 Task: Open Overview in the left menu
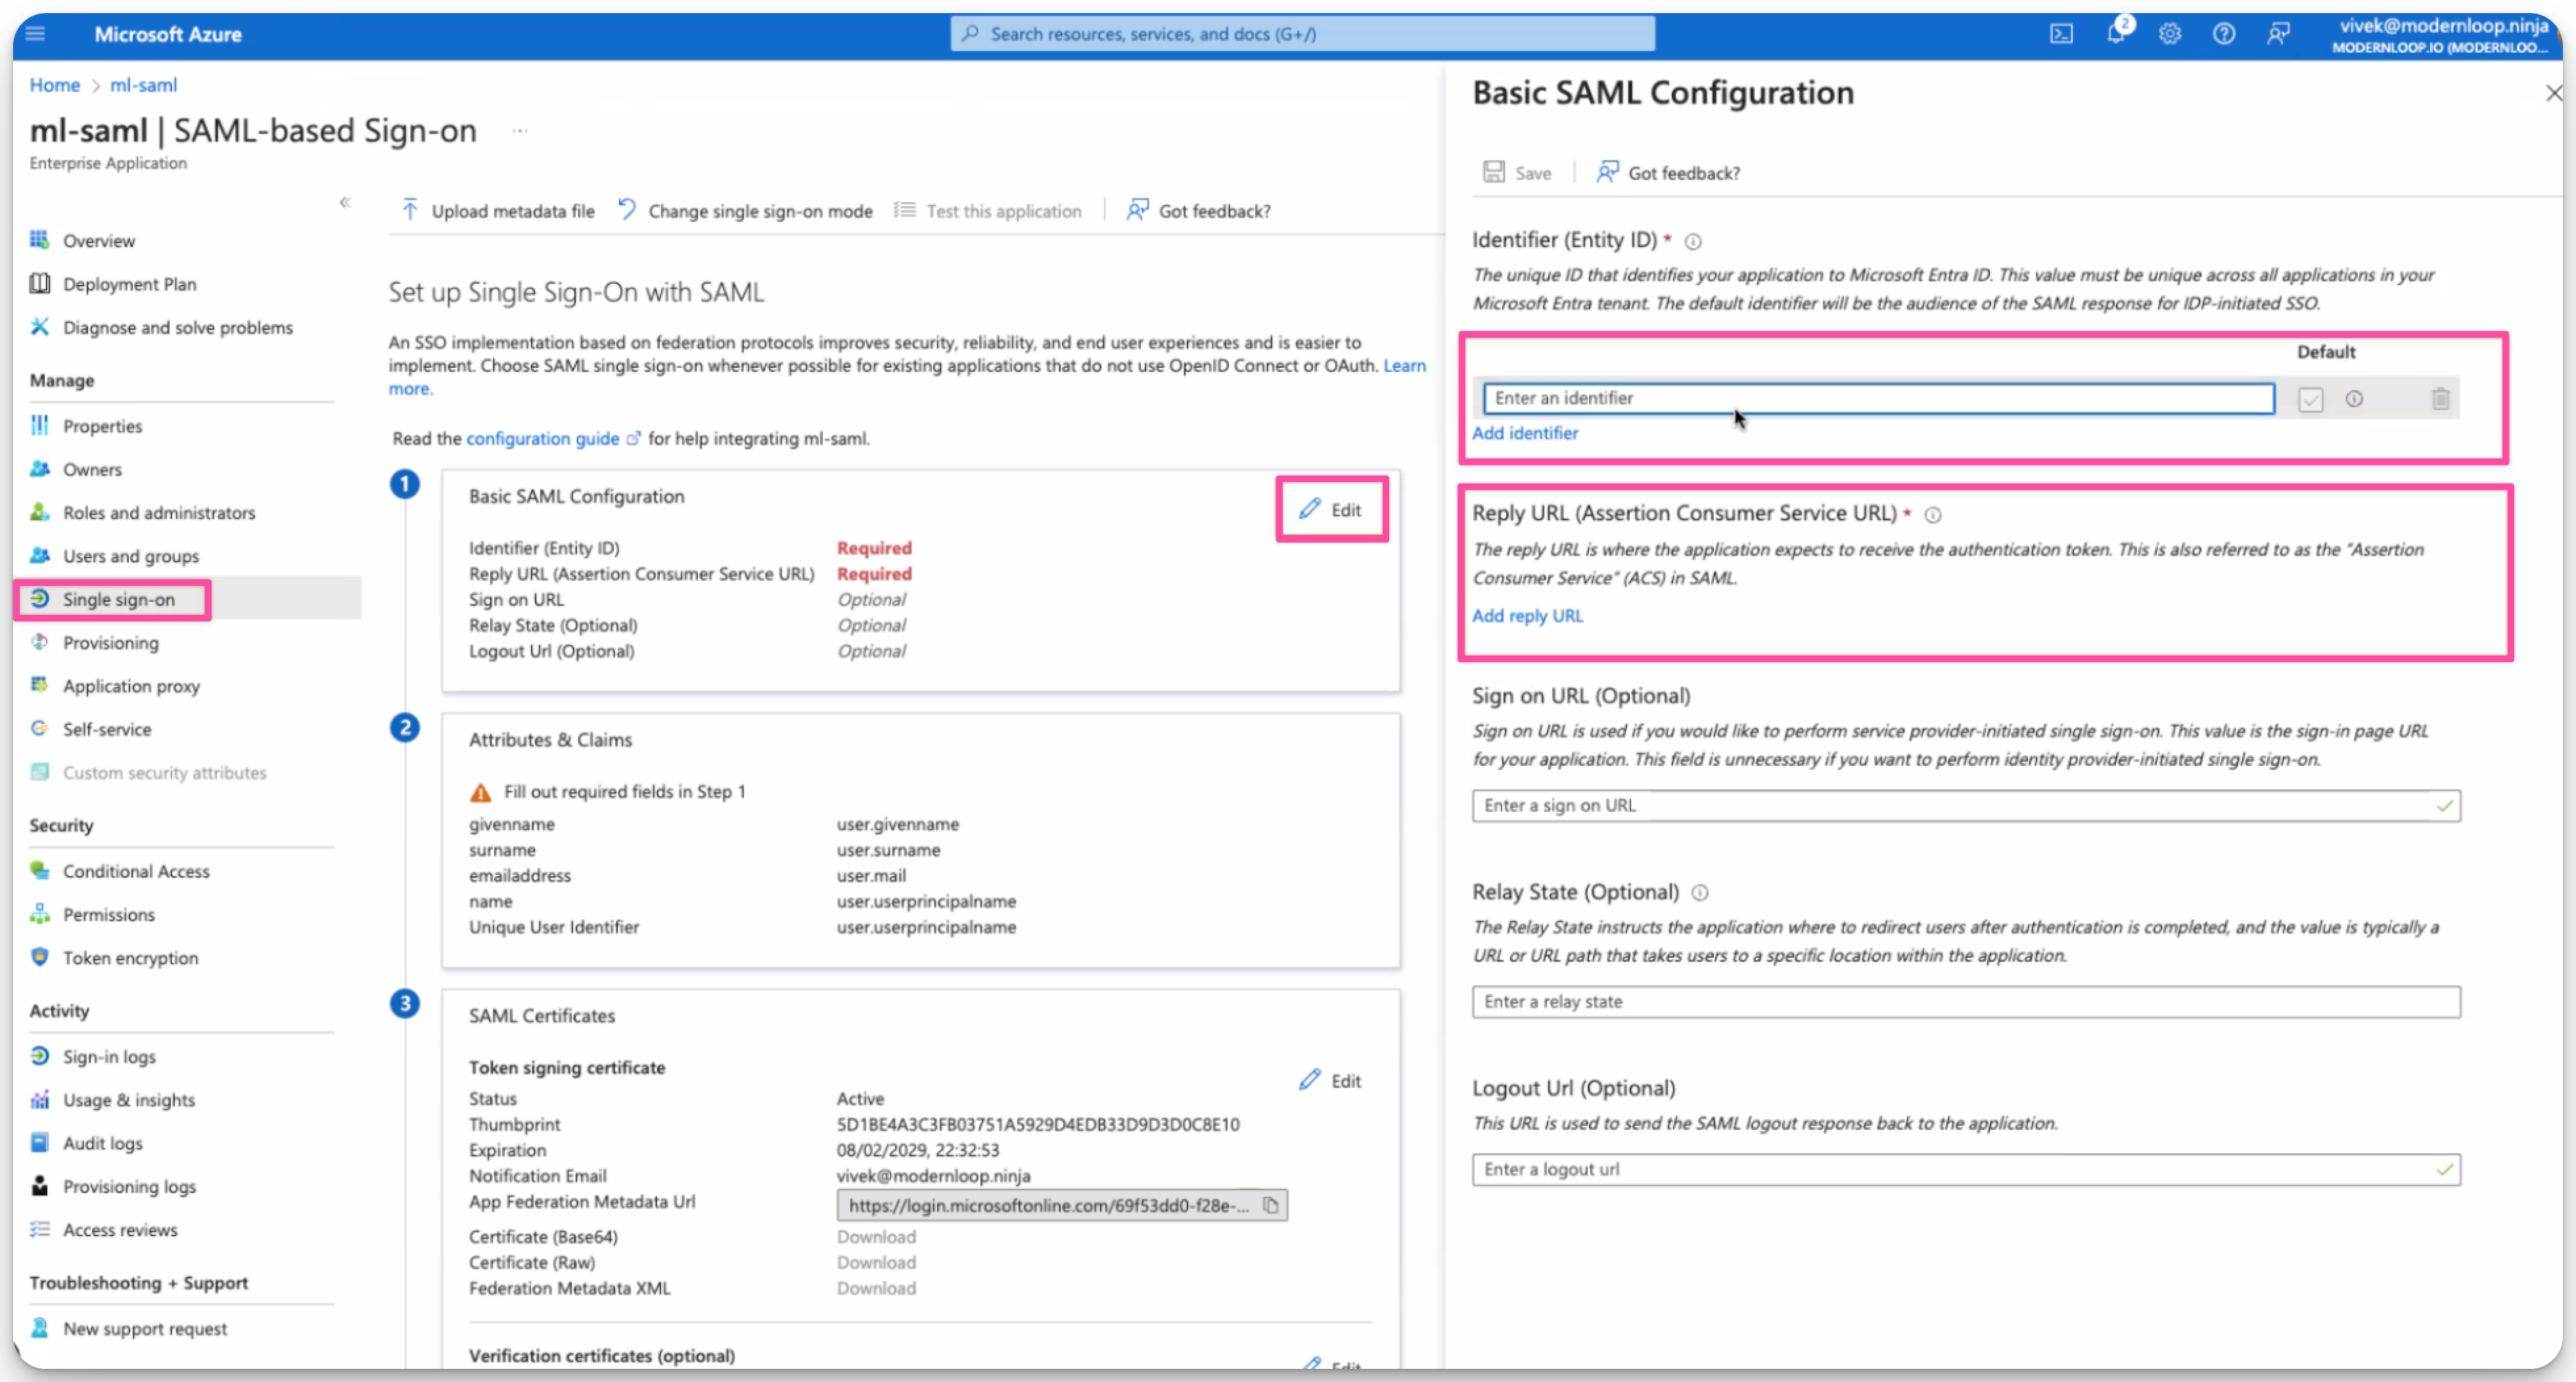pos(99,241)
